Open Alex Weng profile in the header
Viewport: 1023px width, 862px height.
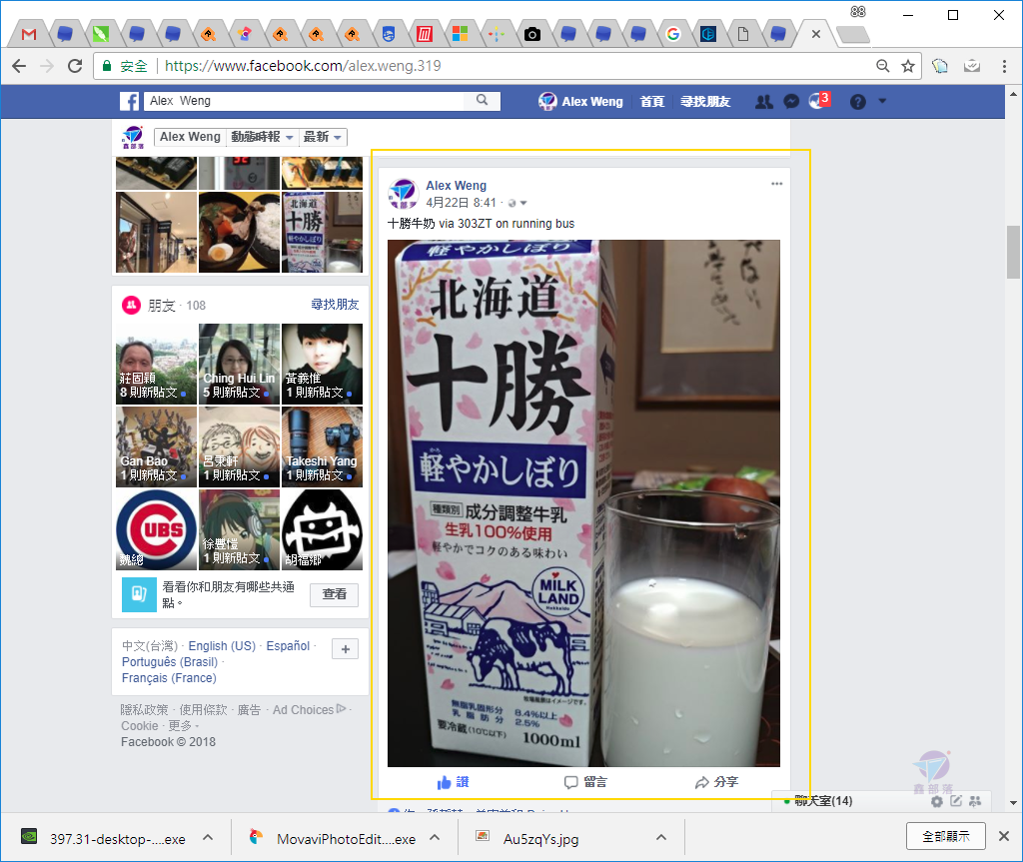pos(580,101)
